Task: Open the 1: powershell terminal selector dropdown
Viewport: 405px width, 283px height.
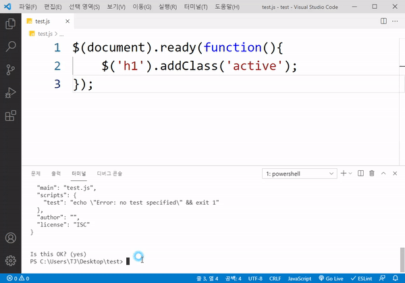Action: (x=299, y=174)
